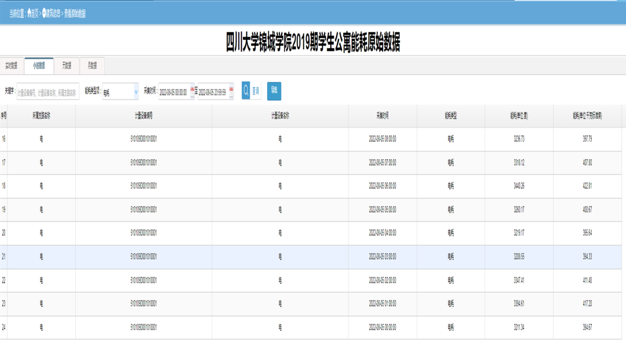Click the 能耗(单位:度) column header
The width and height of the screenshot is (626, 352).
(x=519, y=116)
